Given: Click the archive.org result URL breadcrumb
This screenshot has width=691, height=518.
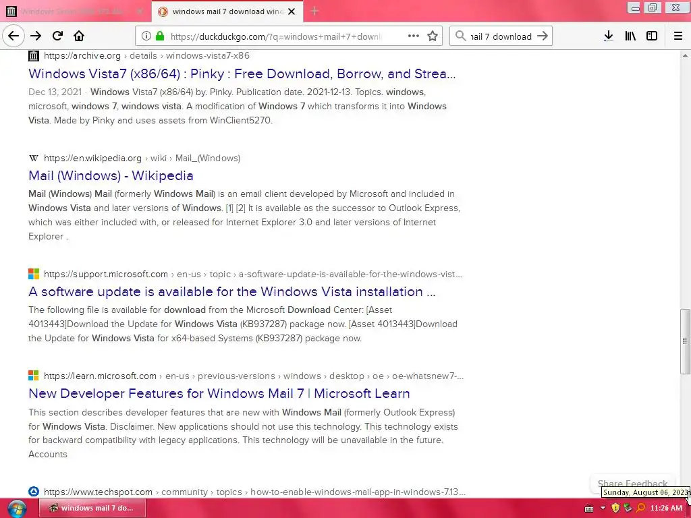Looking at the screenshot, I should click(146, 55).
